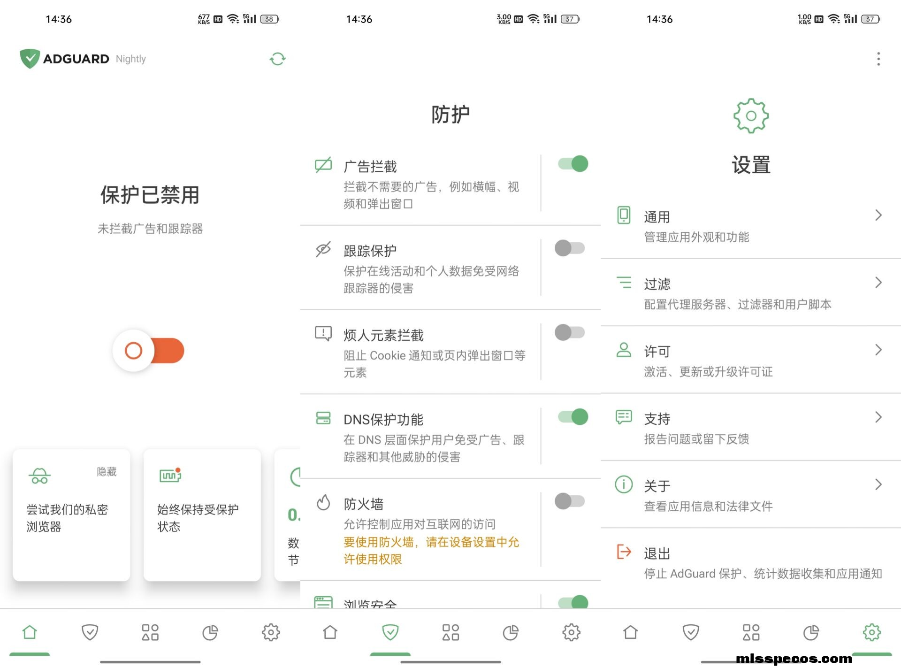This screenshot has height=668, width=901.
Task: Tap settings gear icon in left bottom bar
Action: click(x=271, y=632)
